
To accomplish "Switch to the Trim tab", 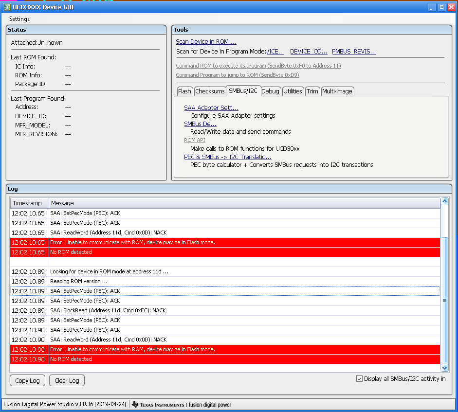I will (312, 91).
